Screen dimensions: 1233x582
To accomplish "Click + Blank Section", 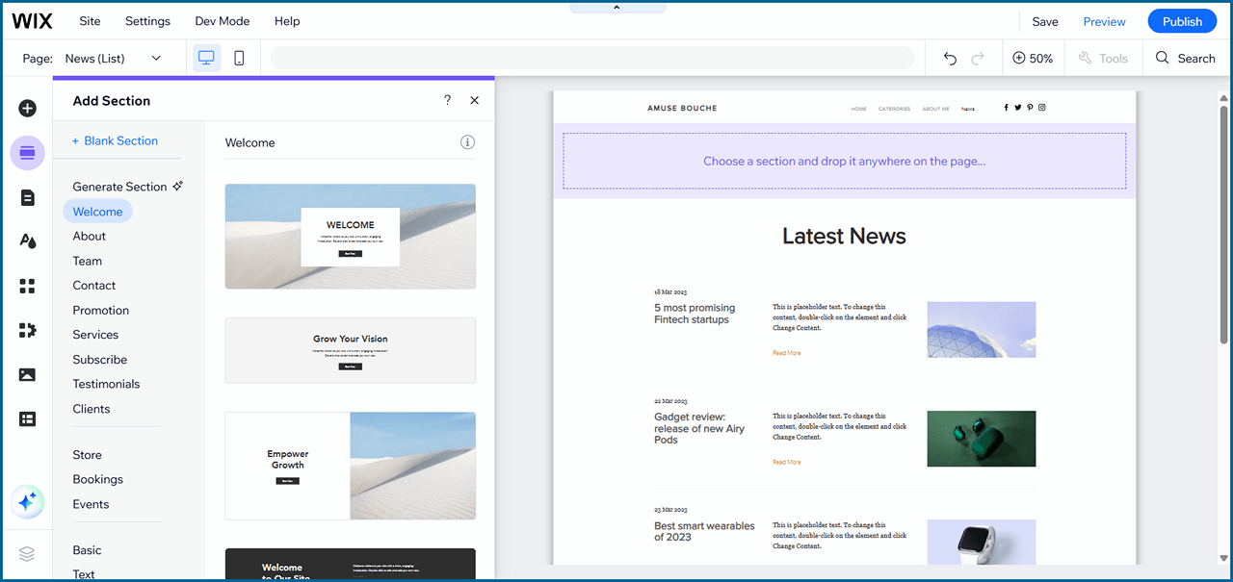I will [x=115, y=140].
